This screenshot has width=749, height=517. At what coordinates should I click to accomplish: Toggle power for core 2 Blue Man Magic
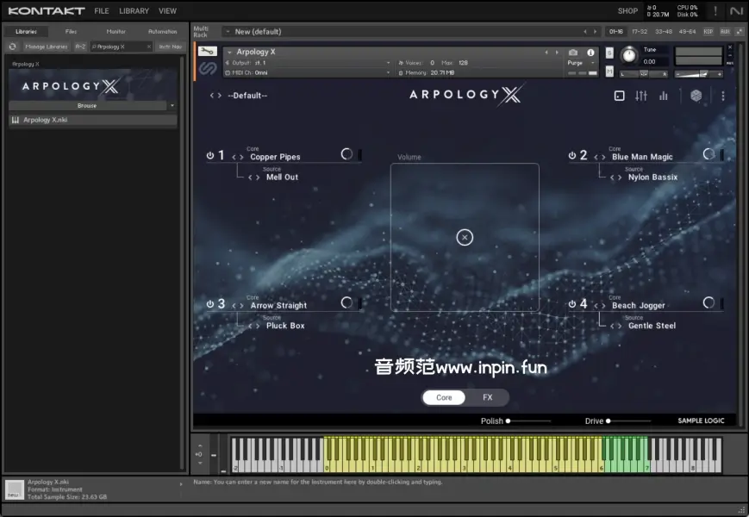[571, 156]
